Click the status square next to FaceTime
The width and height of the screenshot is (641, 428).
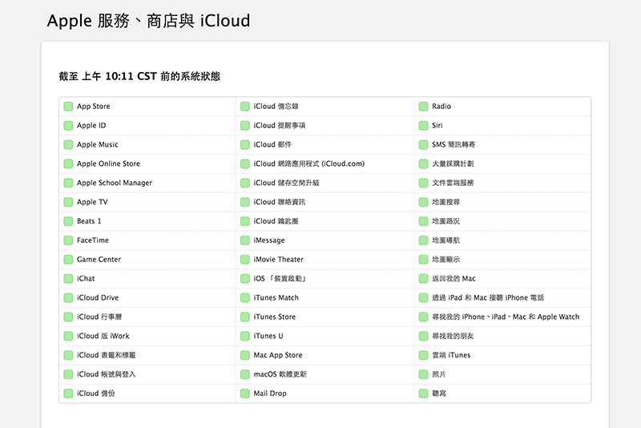point(68,240)
